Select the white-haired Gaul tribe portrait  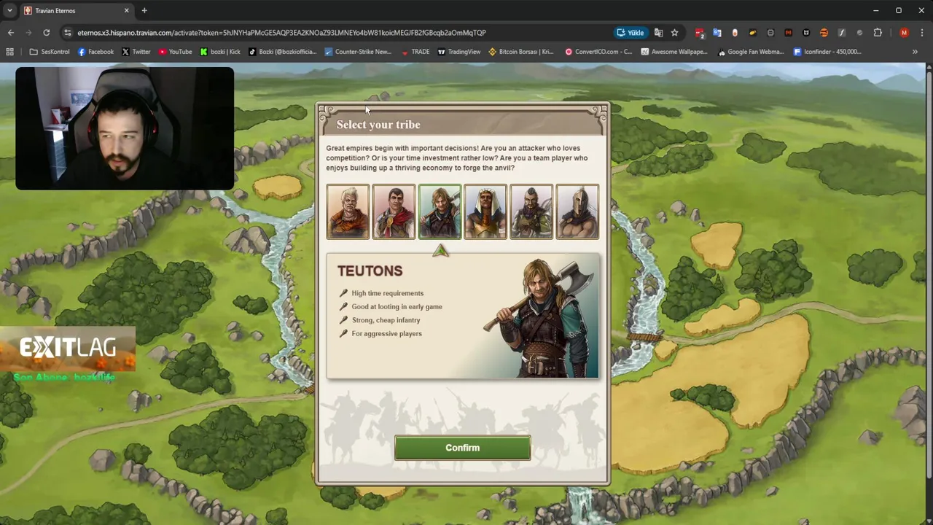348,212
